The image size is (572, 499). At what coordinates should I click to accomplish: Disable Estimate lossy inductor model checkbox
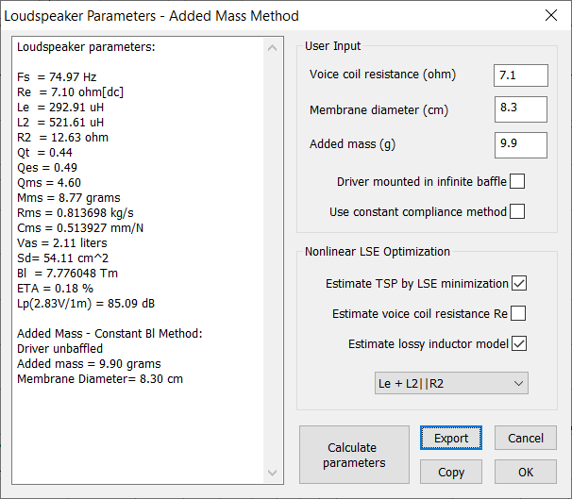tap(517, 343)
